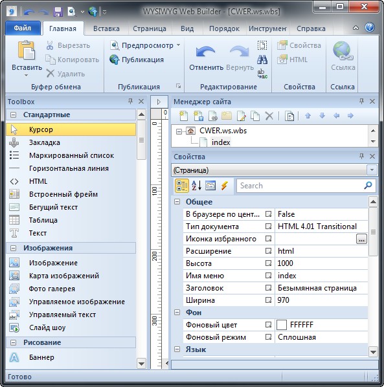Click the Move Down arrow in site manager
The height and width of the screenshot is (387, 384).
point(322,115)
